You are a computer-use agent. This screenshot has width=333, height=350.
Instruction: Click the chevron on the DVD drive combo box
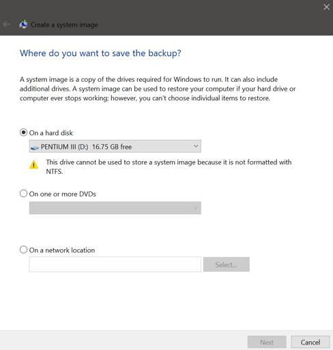point(196,207)
